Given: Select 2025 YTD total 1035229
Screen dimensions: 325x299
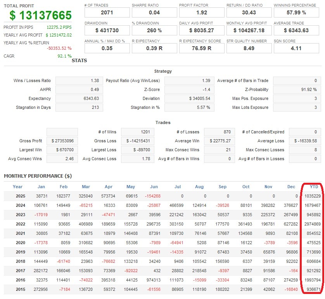Looking at the screenshot, I should pyautogui.click(x=313, y=196).
